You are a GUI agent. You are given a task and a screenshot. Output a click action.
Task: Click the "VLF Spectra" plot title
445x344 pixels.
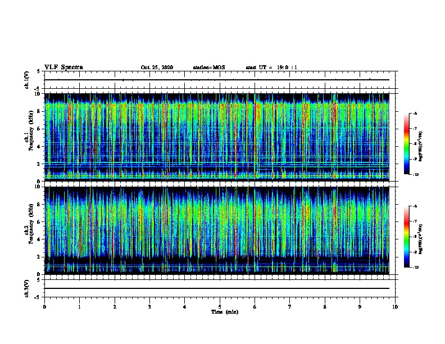click(x=63, y=67)
